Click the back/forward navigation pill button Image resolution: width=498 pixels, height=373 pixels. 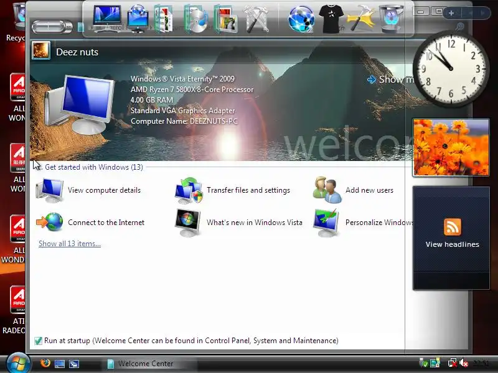click(52, 27)
